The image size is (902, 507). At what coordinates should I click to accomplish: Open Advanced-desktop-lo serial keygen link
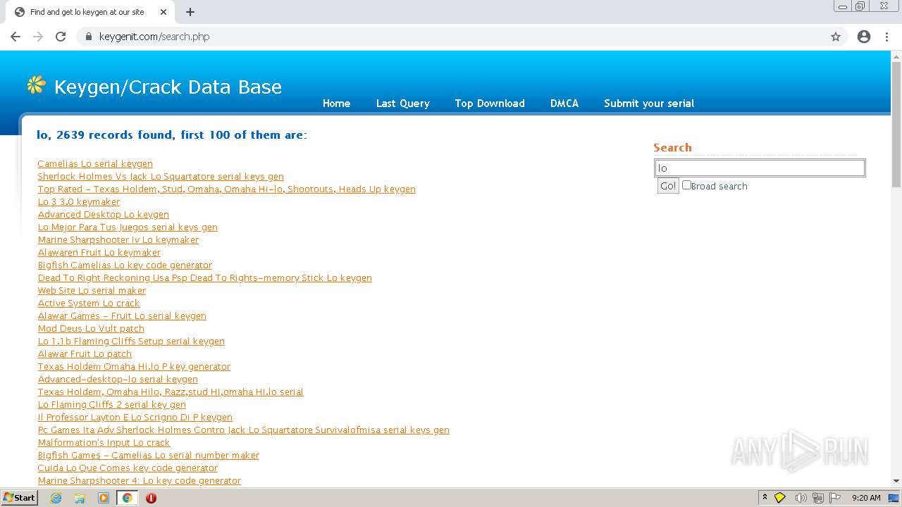point(118,380)
